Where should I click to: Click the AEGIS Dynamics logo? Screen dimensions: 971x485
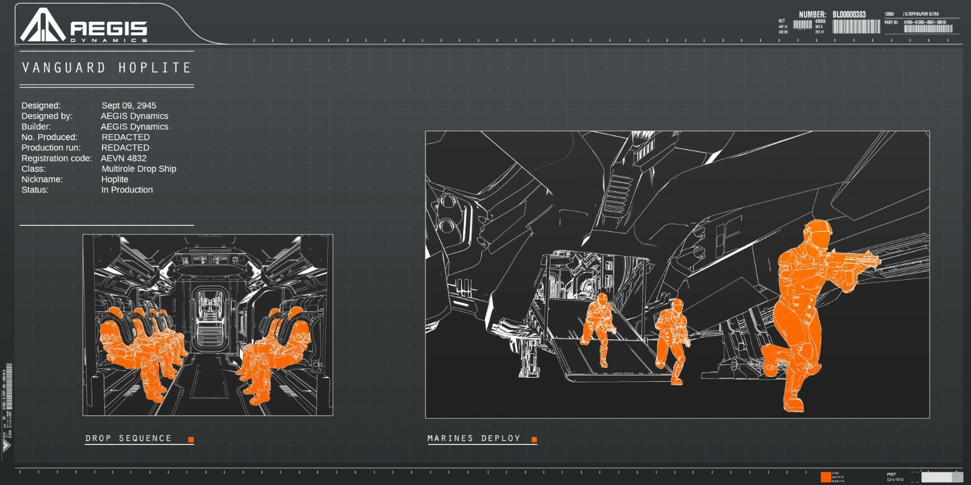tap(84, 25)
